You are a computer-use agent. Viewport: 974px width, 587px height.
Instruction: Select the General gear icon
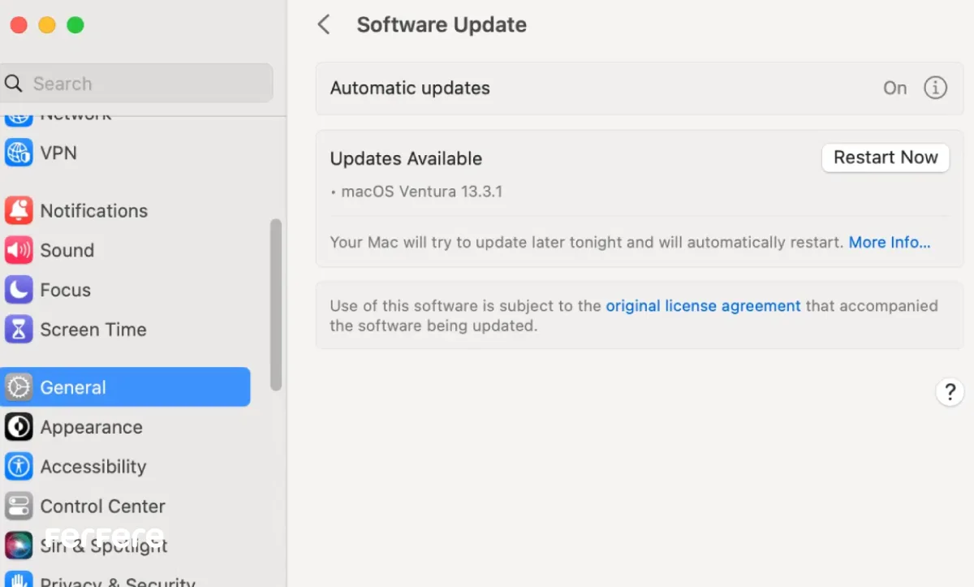19,387
